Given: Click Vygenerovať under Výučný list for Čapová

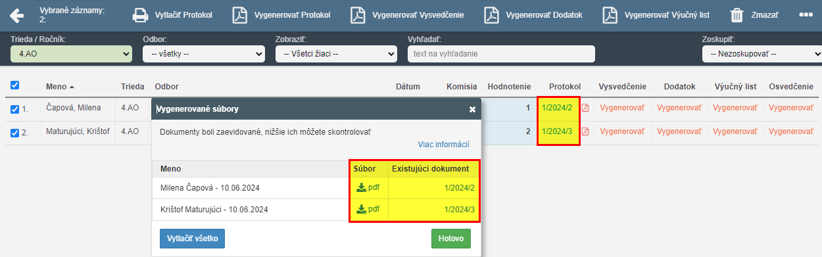Looking at the screenshot, I should (x=735, y=107).
